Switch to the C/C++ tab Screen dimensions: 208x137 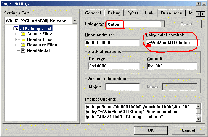(133, 13)
